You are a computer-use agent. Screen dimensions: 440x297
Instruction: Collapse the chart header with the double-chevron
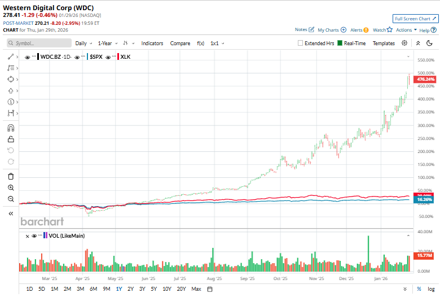click(418, 43)
